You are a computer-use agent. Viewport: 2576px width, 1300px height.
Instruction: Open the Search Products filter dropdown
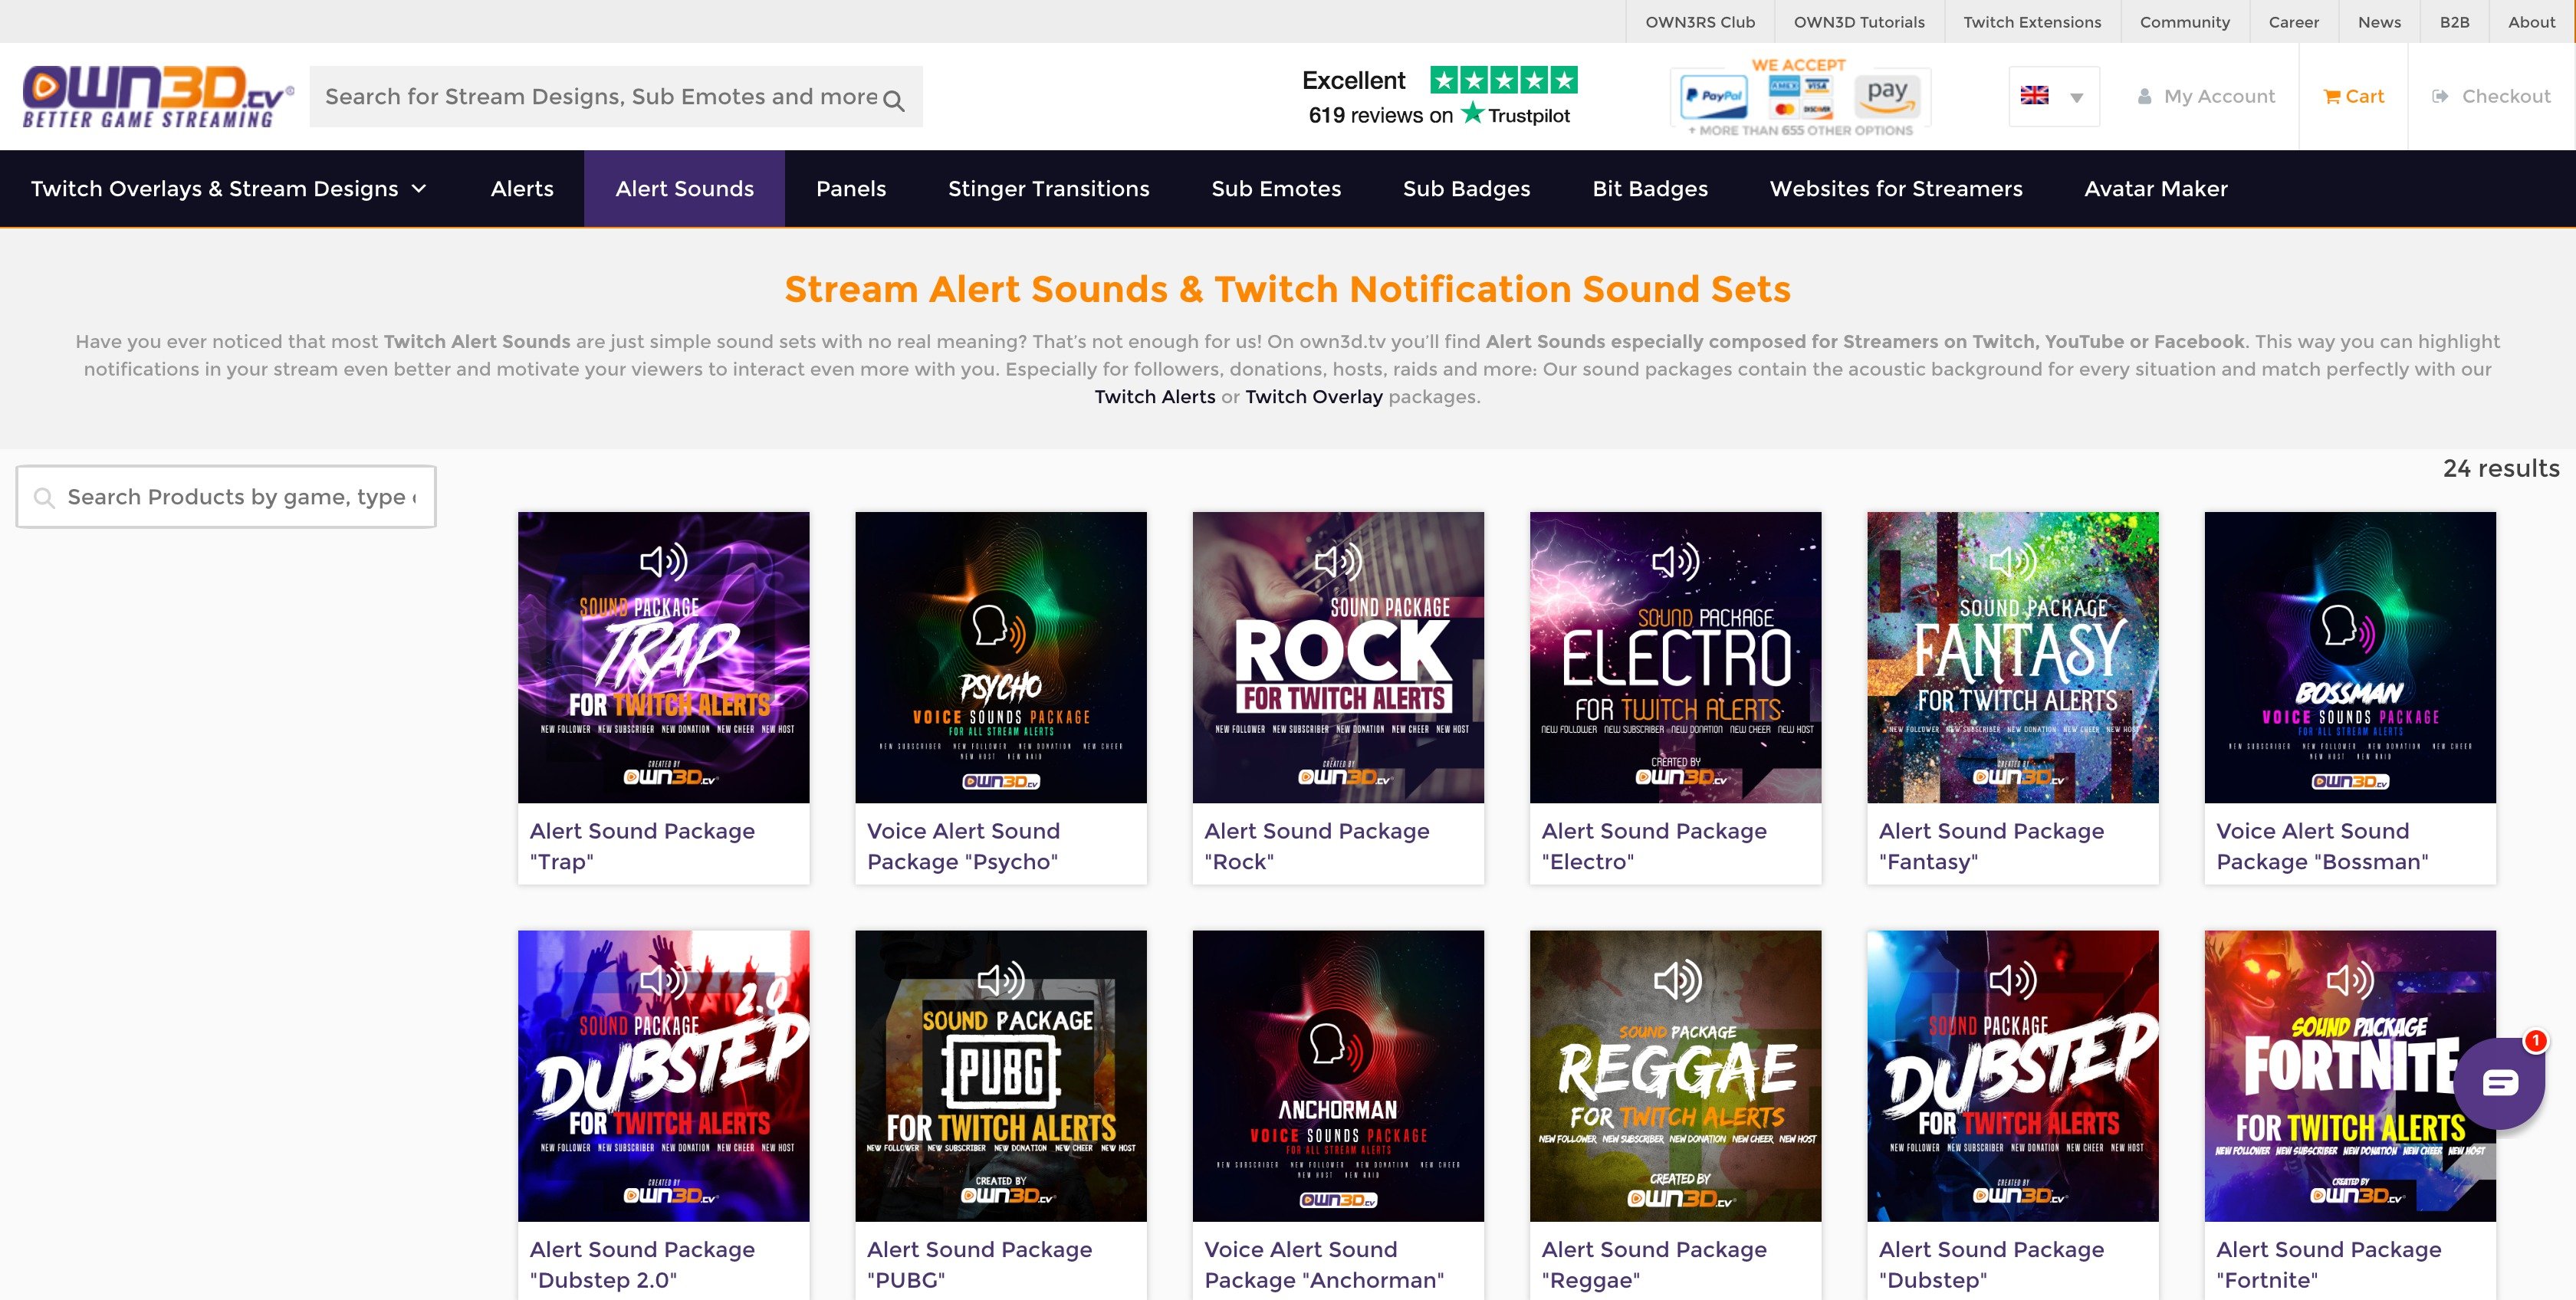pyautogui.click(x=225, y=496)
